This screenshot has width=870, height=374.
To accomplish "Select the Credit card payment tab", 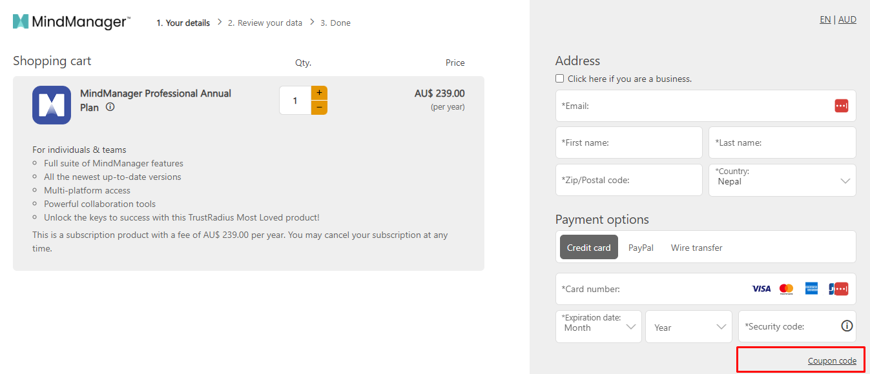I will [x=588, y=248].
